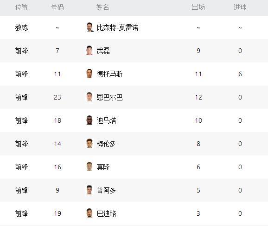Click 普阿多's avatar thumbnail
This screenshot has height=226, width=268.
tap(90, 190)
